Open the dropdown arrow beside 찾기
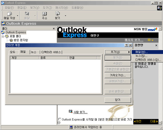The image size is (163, 130). [65, 16]
